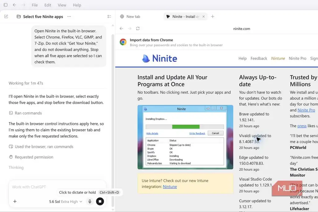Screen dimensions: 318x212
Task: Open the Ninite Pro header link
Action: click(298, 58)
